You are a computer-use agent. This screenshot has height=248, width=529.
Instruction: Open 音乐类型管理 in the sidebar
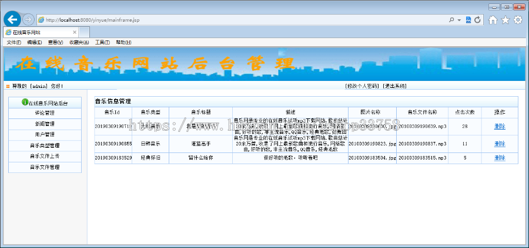pos(45,145)
